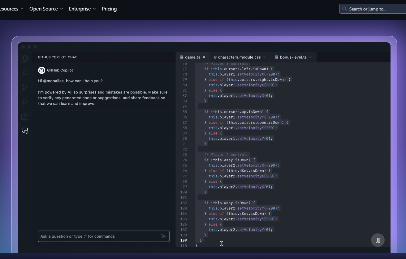Viewport: 406px width, 259px height.
Task: Switch to the game.ts tab
Action: [x=192, y=57]
